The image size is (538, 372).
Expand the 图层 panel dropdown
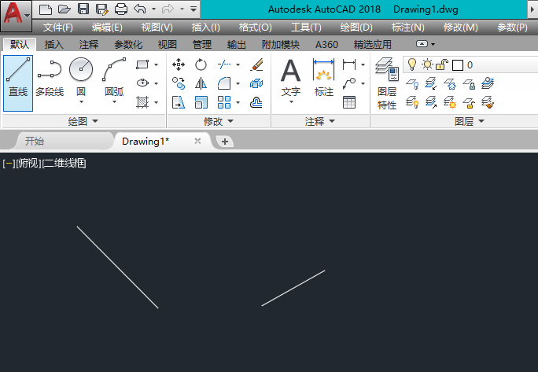point(470,121)
